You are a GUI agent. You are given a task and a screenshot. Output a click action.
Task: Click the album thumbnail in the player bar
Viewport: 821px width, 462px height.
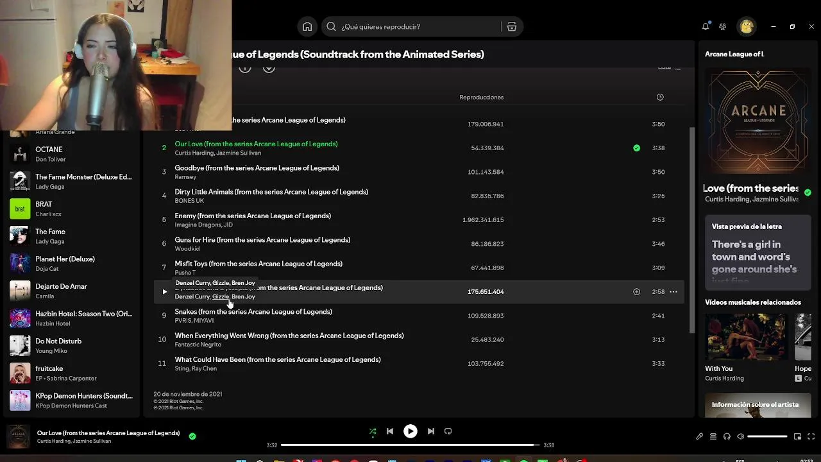pyautogui.click(x=18, y=436)
